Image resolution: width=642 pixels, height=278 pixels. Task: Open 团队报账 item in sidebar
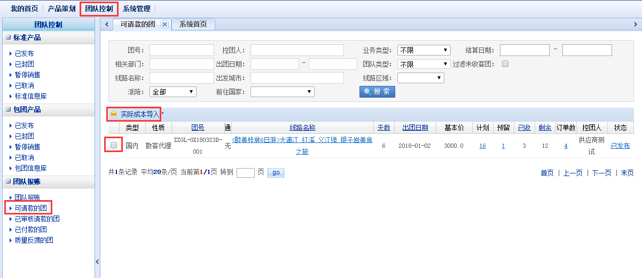point(27,197)
